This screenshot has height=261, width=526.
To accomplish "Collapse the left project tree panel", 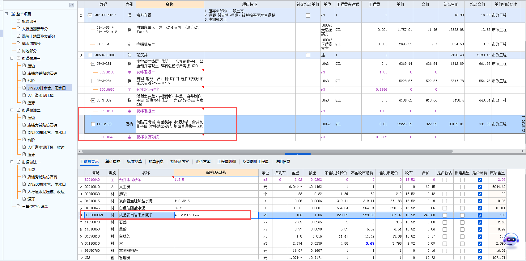I will pyautogui.click(x=72, y=5).
